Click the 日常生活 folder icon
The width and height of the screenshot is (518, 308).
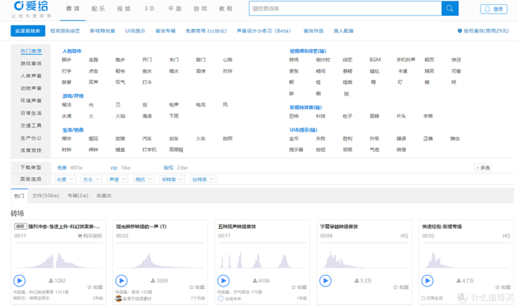point(424,298)
